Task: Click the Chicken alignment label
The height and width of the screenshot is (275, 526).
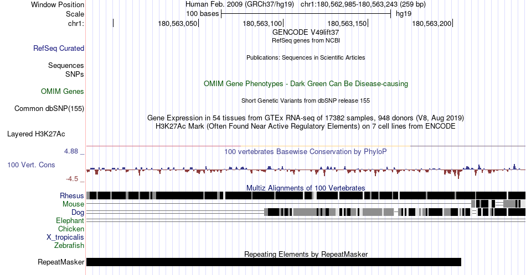Action: [71, 229]
